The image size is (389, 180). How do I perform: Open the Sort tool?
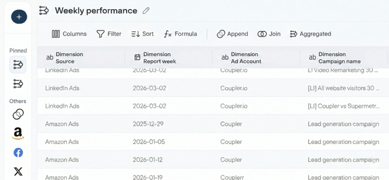tap(142, 34)
